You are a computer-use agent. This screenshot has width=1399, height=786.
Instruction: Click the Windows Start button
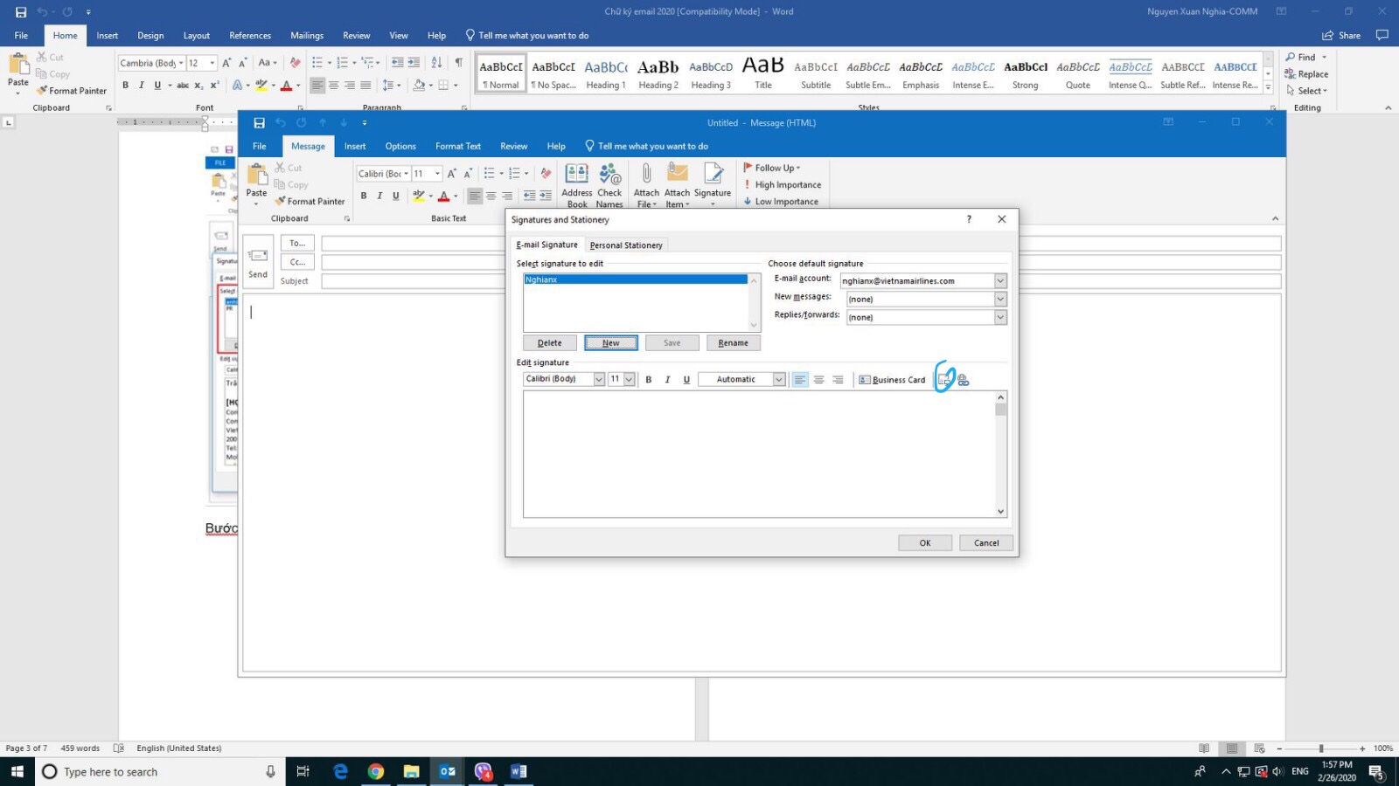click(17, 771)
